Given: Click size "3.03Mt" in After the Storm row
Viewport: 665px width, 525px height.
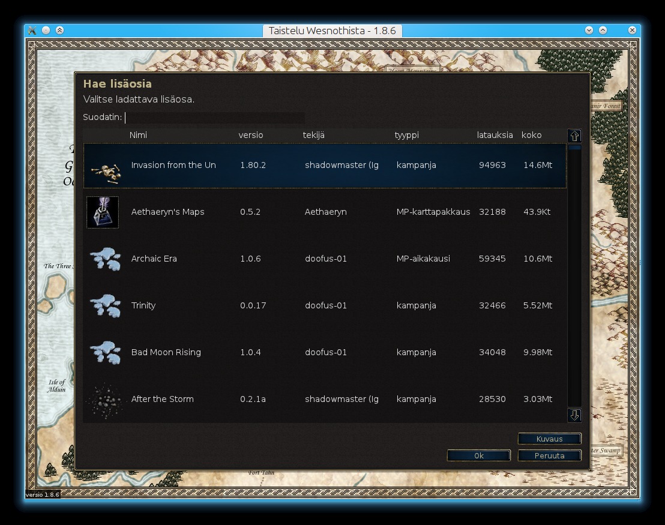Looking at the screenshot, I should tap(538, 399).
